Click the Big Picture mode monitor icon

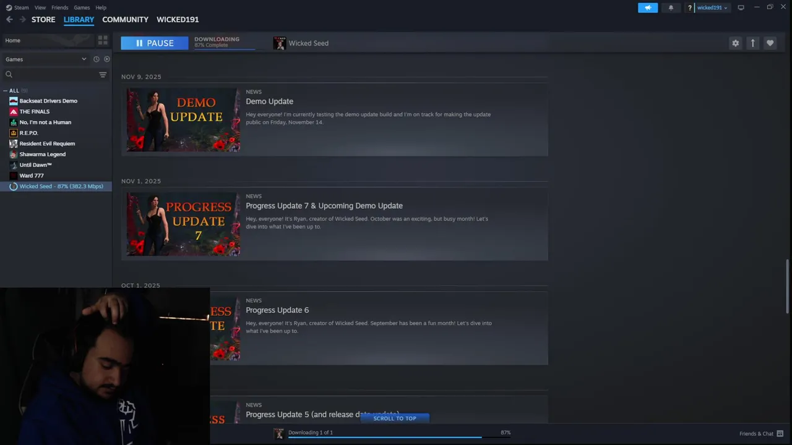click(741, 8)
